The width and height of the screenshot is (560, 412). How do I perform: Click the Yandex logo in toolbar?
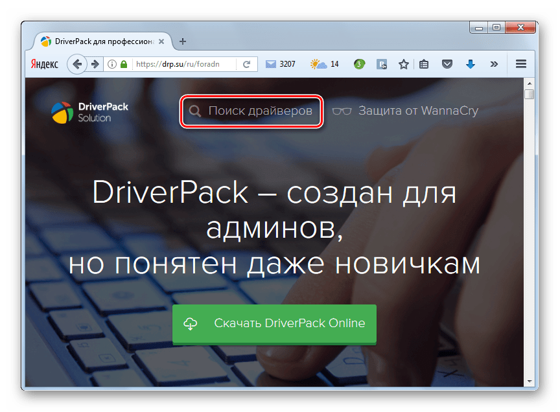(44, 64)
